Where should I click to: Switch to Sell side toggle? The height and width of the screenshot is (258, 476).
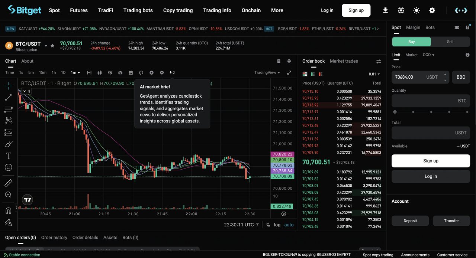tap(450, 42)
